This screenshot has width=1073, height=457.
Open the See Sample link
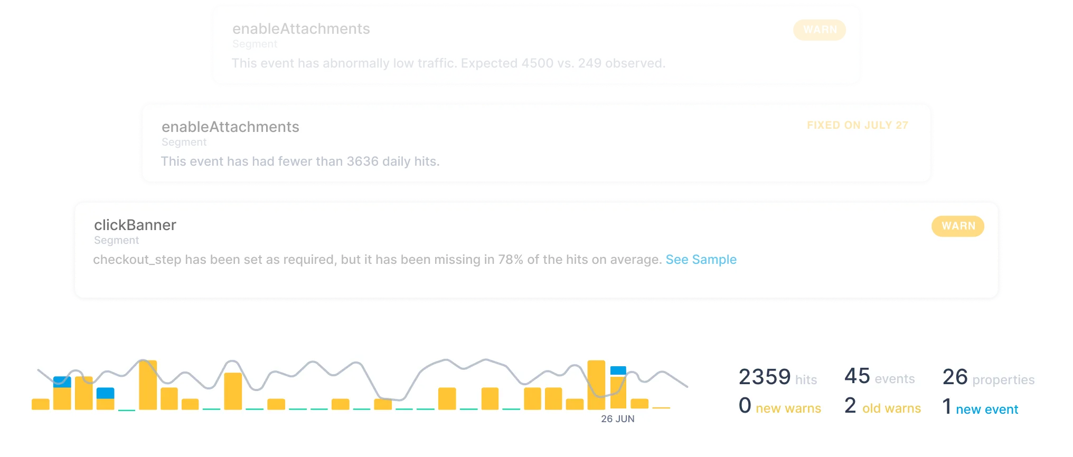(x=701, y=259)
